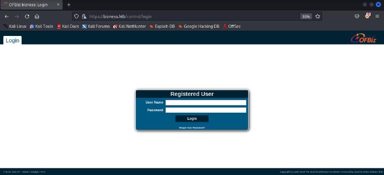Viewport: 384px width, 175px height.
Task: Open the Kali Forums bookmark
Action: [x=96, y=26]
